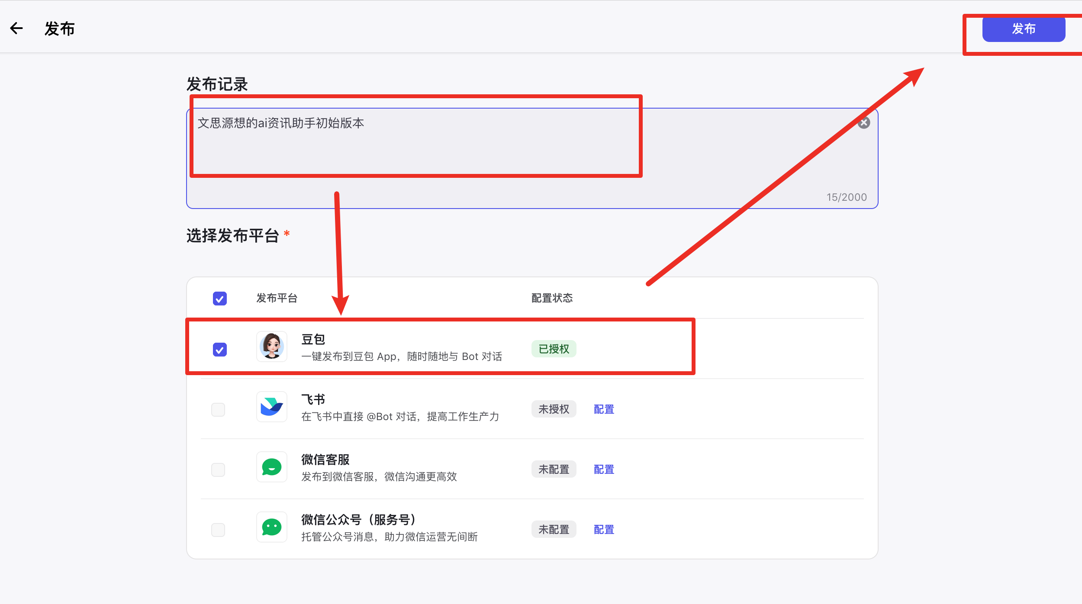Open the 配置 link for 微信公众号
Image resolution: width=1082 pixels, height=604 pixels.
click(604, 530)
